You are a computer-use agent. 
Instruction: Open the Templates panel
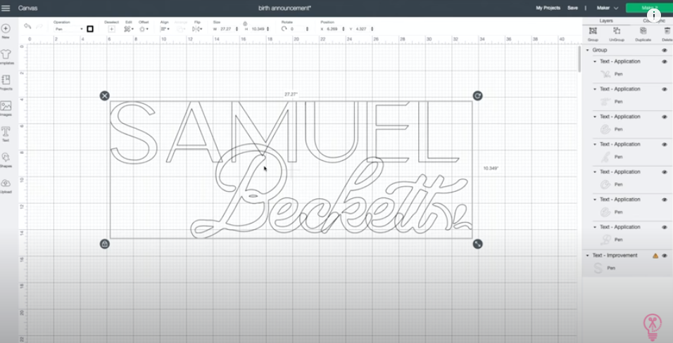tap(6, 54)
